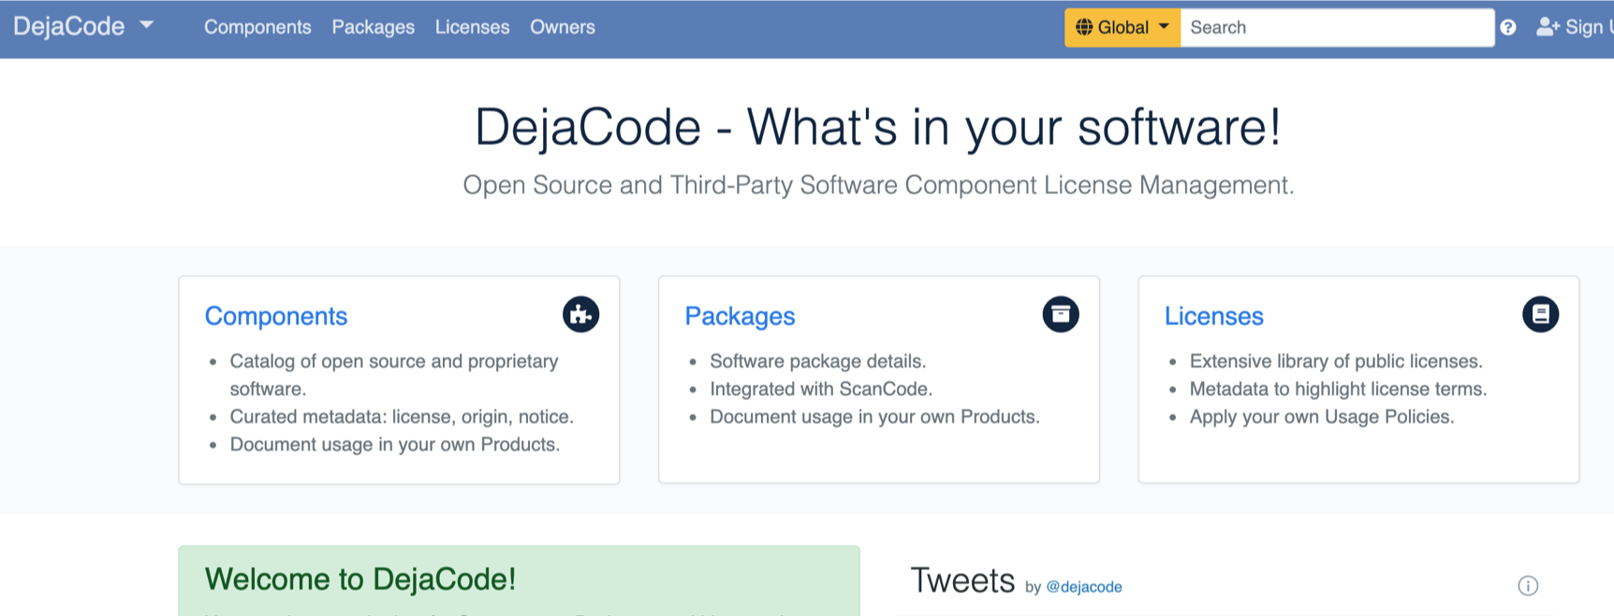
Task: Open the @dejacode Twitter link
Action: point(1083,587)
